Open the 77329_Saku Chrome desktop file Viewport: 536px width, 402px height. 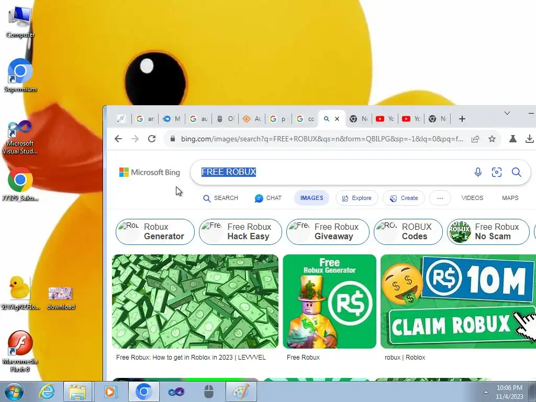20,184
